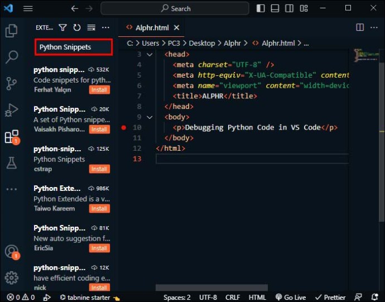This screenshot has height=302, width=385.
Task: Close the Alphr.html tab
Action: [x=176, y=28]
